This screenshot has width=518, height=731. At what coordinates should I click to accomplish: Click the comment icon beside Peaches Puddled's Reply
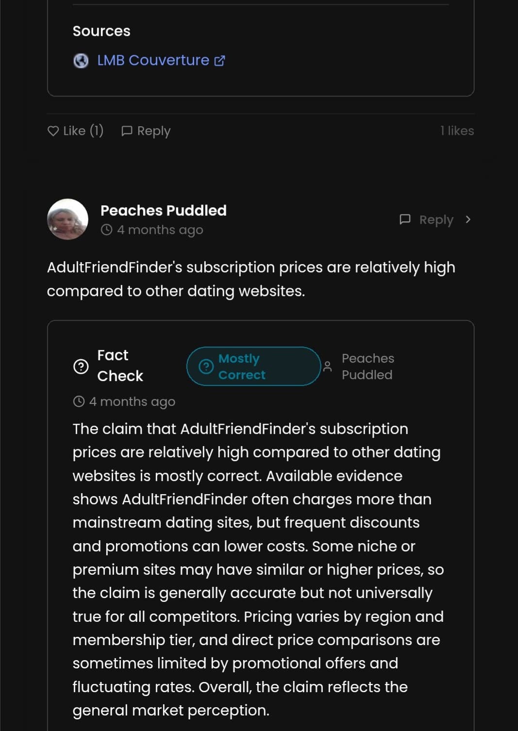404,219
